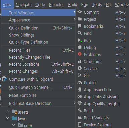The image size is (129, 128).
Task: Click the Bookmarks icon in submenu
Action: [80, 26]
